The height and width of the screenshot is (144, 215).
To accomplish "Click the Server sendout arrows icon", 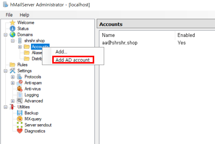I will [20, 125].
